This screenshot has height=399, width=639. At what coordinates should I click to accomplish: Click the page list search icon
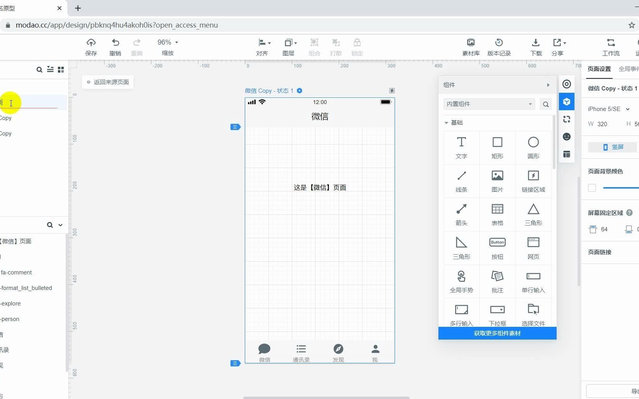click(x=39, y=70)
